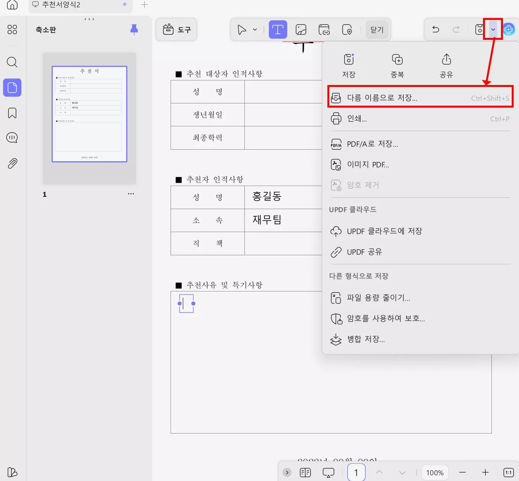Open the search panel in the left sidebar

click(12, 62)
